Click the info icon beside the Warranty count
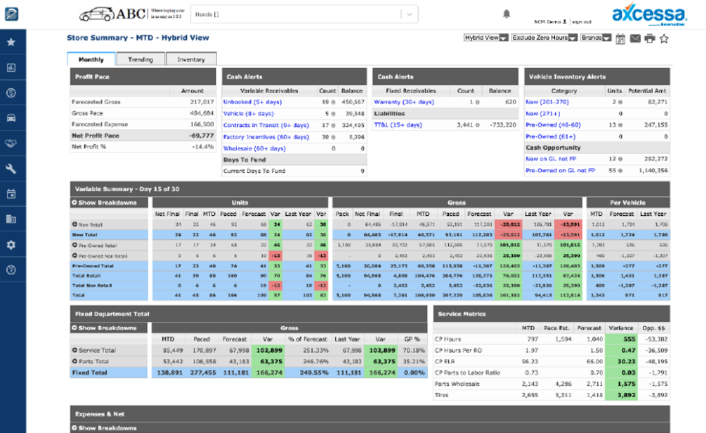Image resolution: width=706 pixels, height=433 pixels. coord(477,102)
